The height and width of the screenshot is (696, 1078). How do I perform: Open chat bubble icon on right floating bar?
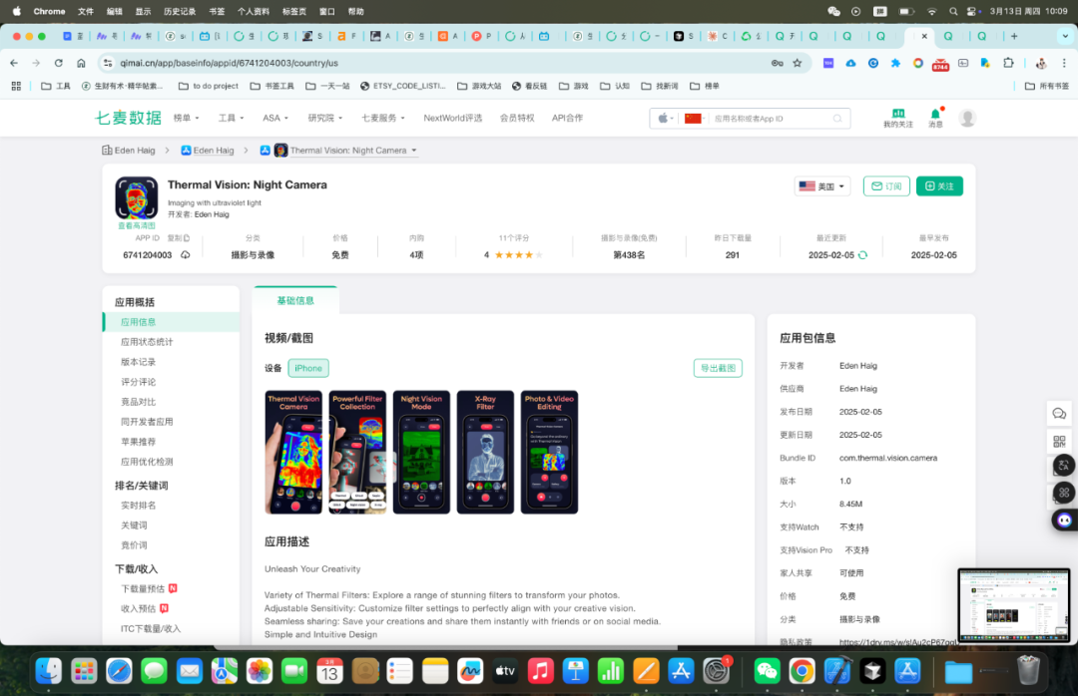[x=1059, y=414]
